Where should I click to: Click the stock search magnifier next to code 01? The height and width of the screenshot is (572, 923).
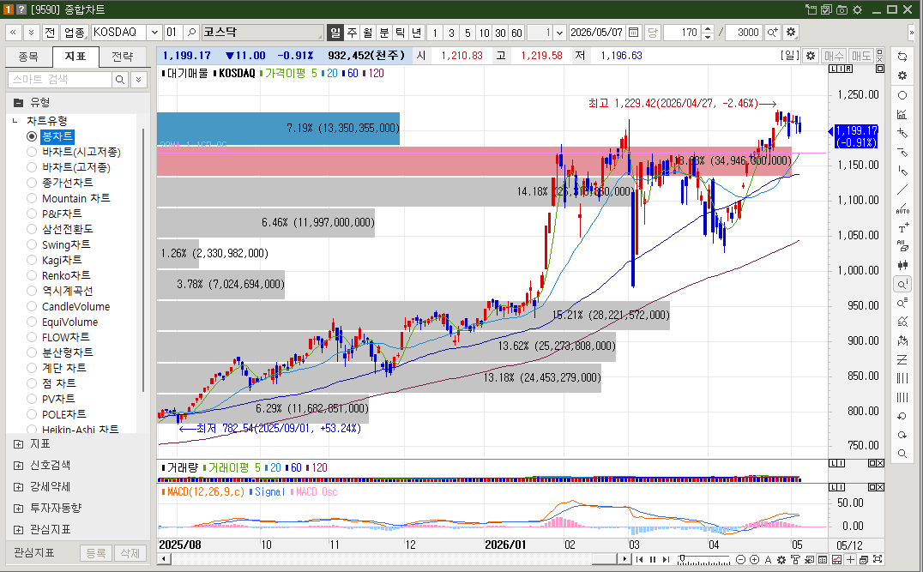coord(190,33)
